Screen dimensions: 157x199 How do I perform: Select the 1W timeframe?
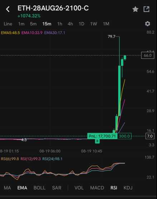point(94,24)
